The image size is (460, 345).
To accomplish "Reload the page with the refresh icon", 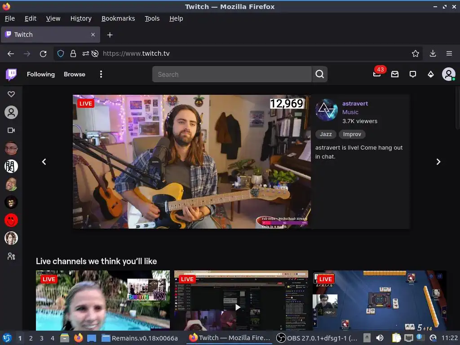I will click(x=43, y=53).
